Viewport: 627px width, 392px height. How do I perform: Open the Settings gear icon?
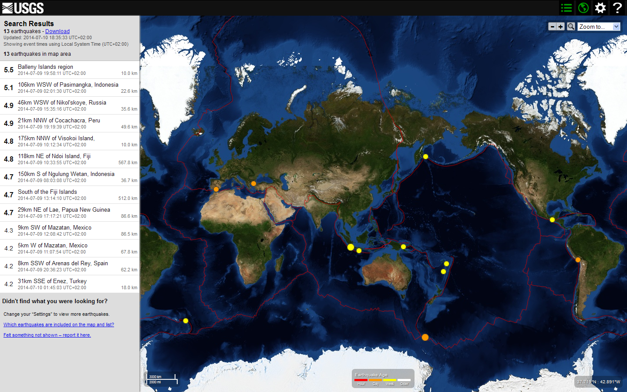[x=600, y=7]
